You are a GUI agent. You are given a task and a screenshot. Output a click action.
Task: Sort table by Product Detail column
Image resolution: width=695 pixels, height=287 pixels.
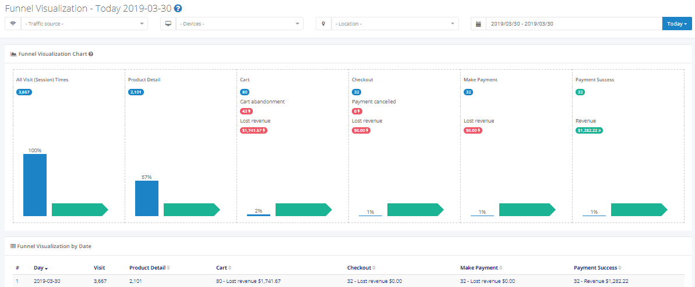pyautogui.click(x=149, y=268)
